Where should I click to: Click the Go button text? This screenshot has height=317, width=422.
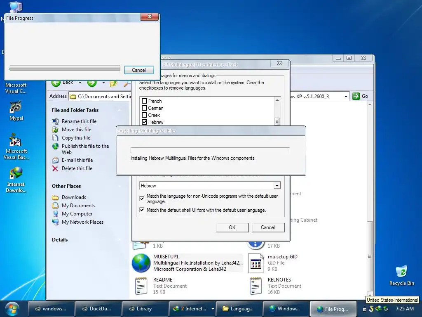click(x=365, y=96)
